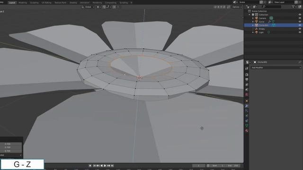The height and width of the screenshot is (170, 303).
Task: Select Scene Collection in outliner
Action: tap(259, 11)
